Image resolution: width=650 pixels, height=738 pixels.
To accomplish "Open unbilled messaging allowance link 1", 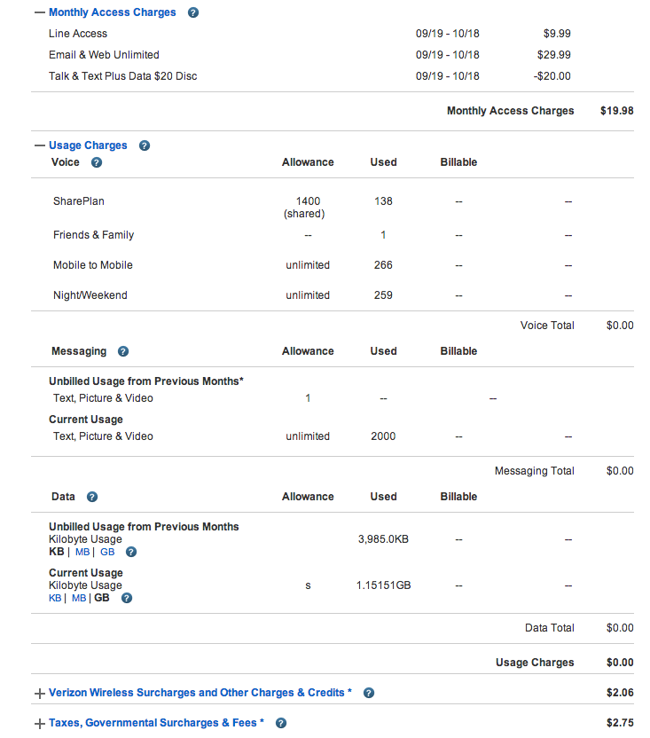I will tap(308, 398).
